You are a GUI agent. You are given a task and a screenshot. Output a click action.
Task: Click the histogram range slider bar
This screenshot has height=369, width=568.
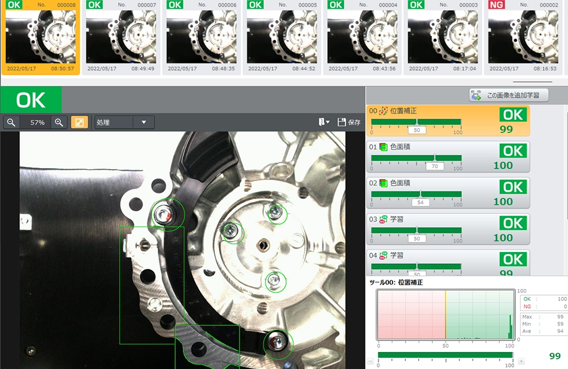(x=445, y=355)
